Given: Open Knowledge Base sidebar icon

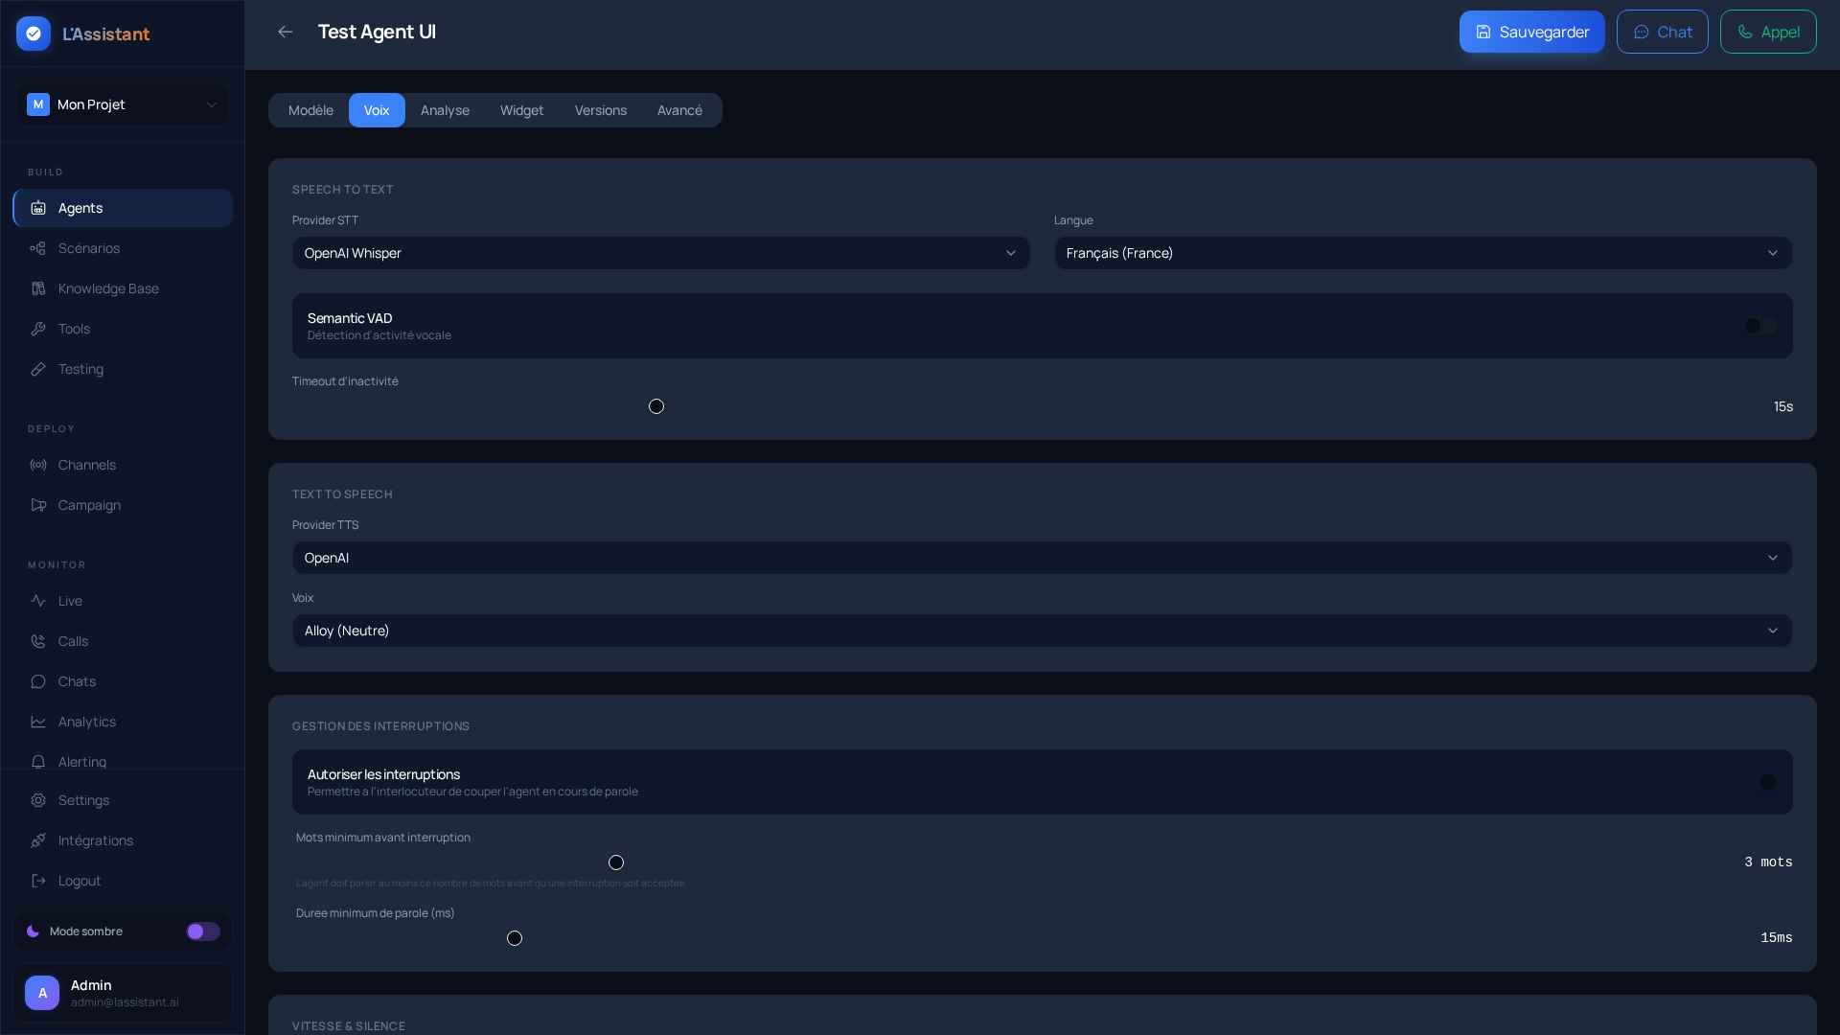Looking at the screenshot, I should tap(38, 288).
